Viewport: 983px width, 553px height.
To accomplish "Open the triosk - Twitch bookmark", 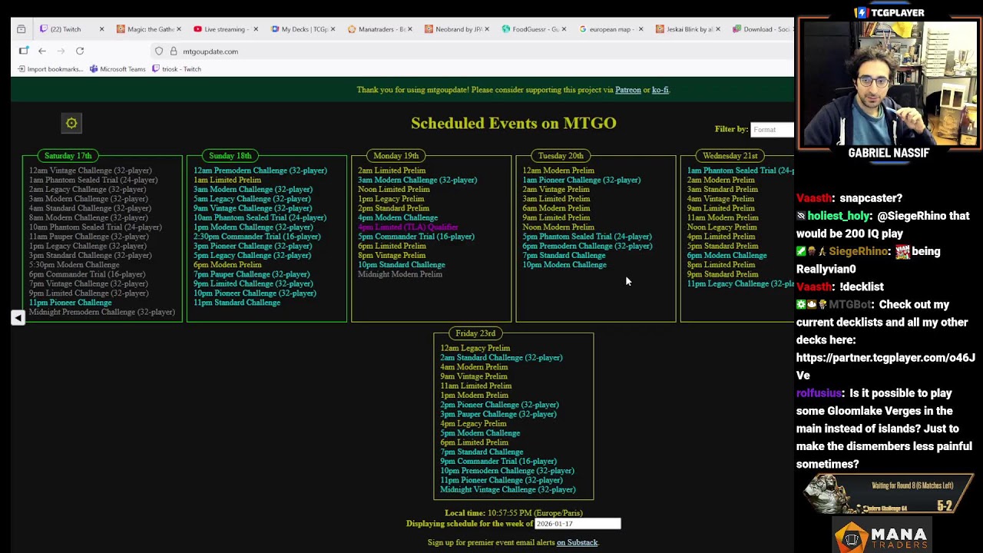I will 177,69.
